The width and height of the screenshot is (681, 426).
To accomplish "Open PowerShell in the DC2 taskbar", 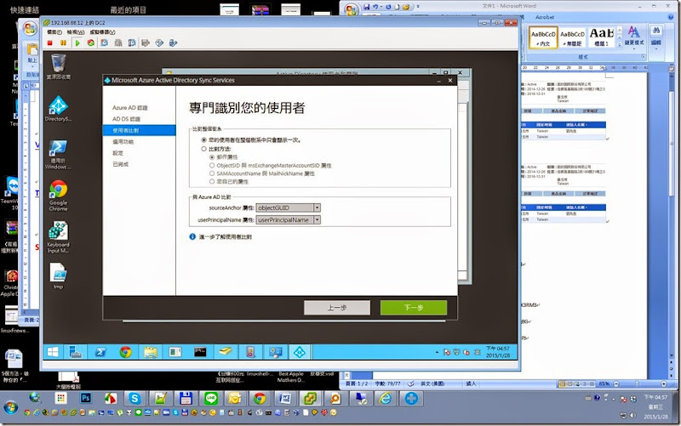I will pos(100,352).
